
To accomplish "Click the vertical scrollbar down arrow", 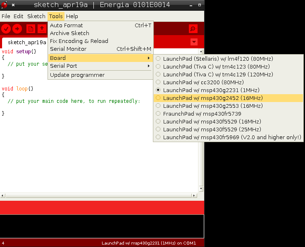I will tap(201, 188).
